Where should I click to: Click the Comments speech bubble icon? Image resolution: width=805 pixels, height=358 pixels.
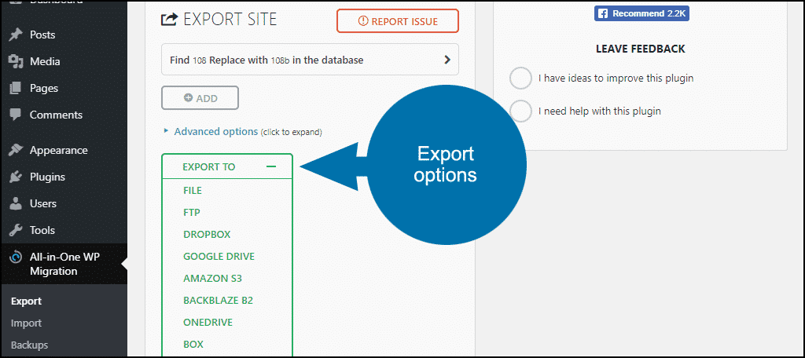point(16,115)
